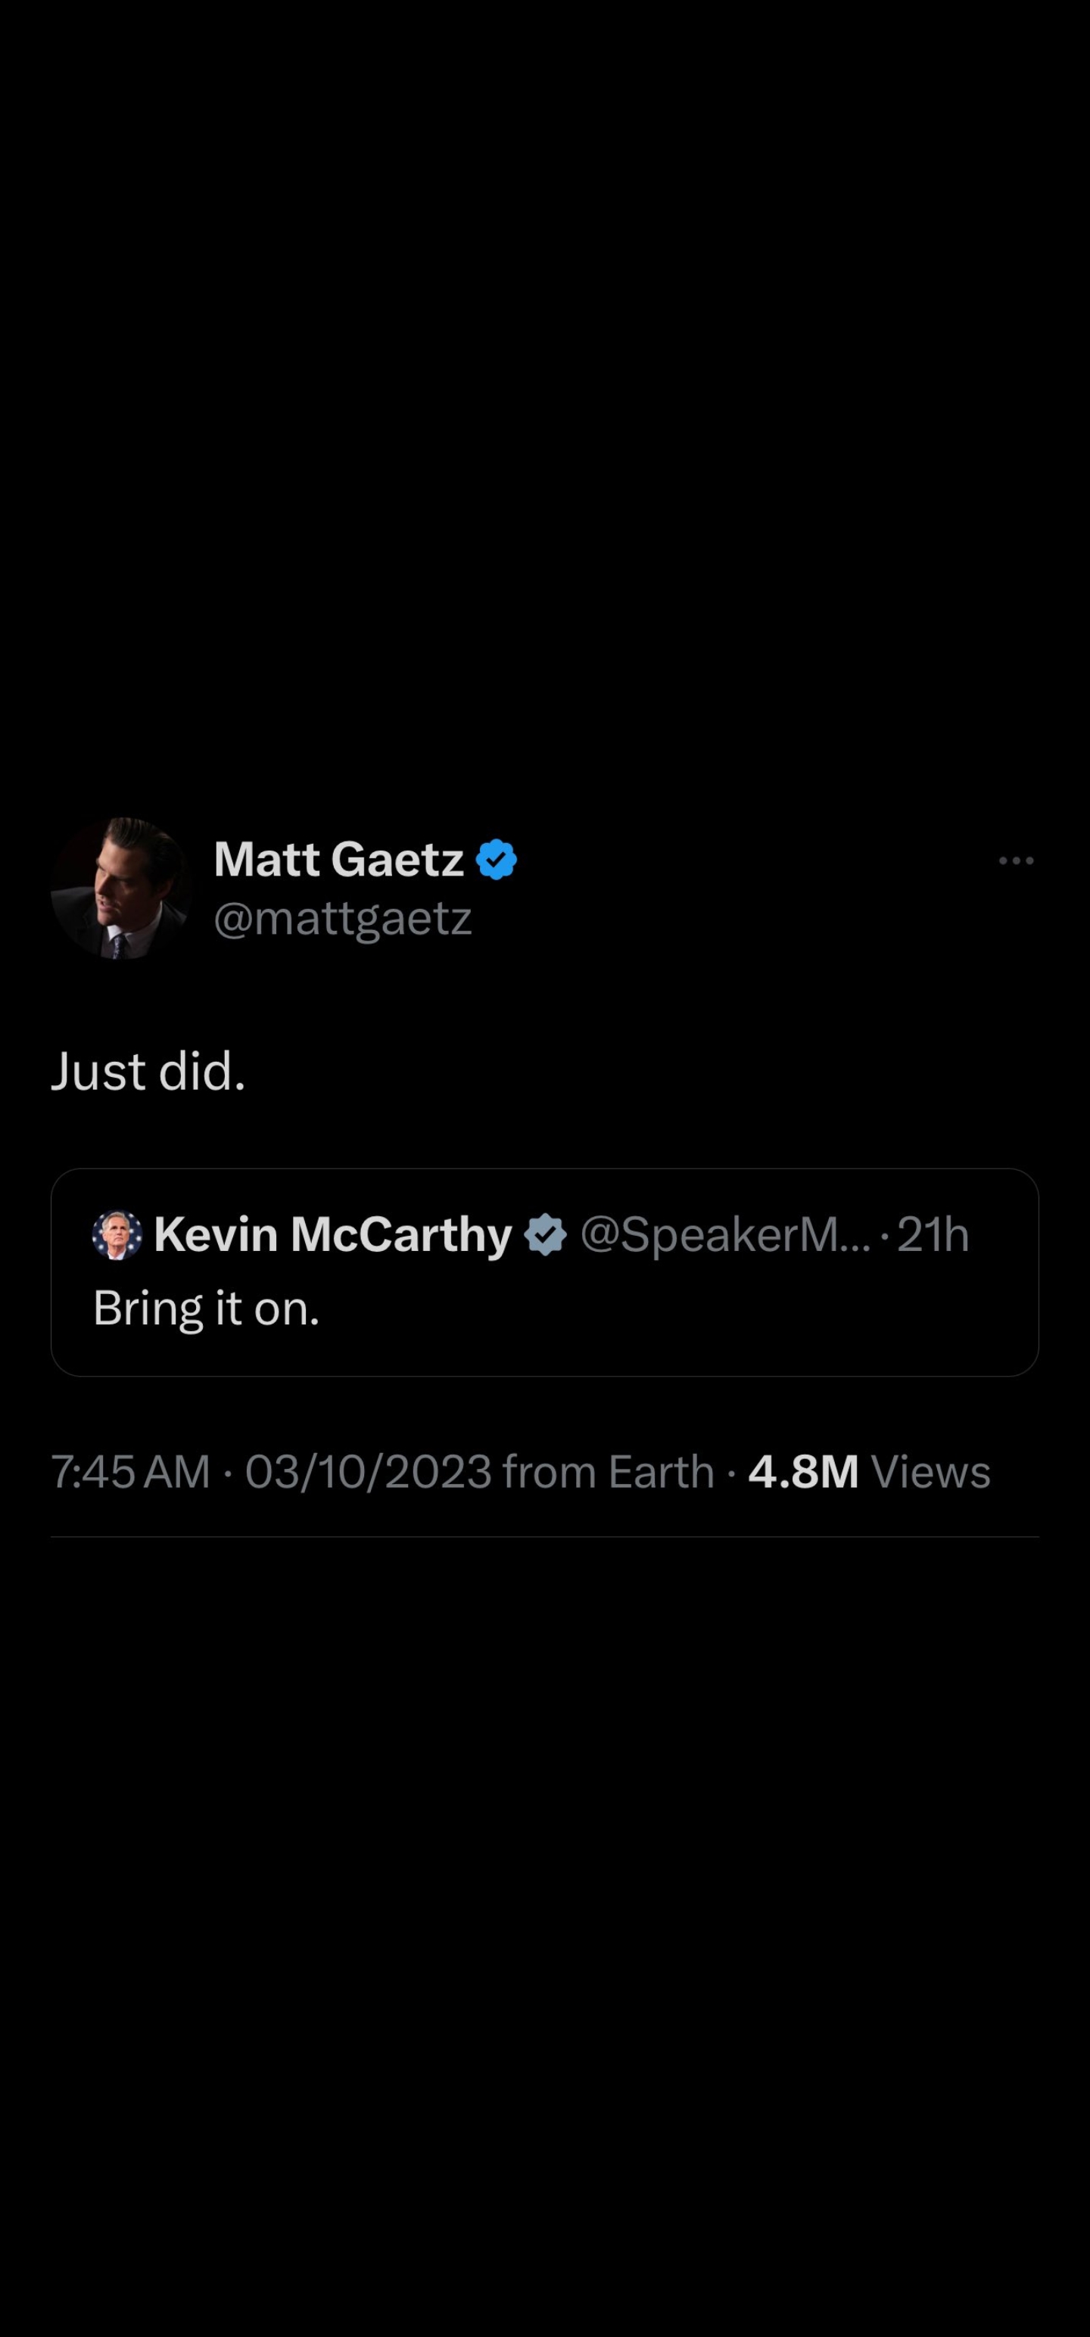The height and width of the screenshot is (2337, 1090).
Task: Open the three-dot more options menu
Action: click(1016, 860)
